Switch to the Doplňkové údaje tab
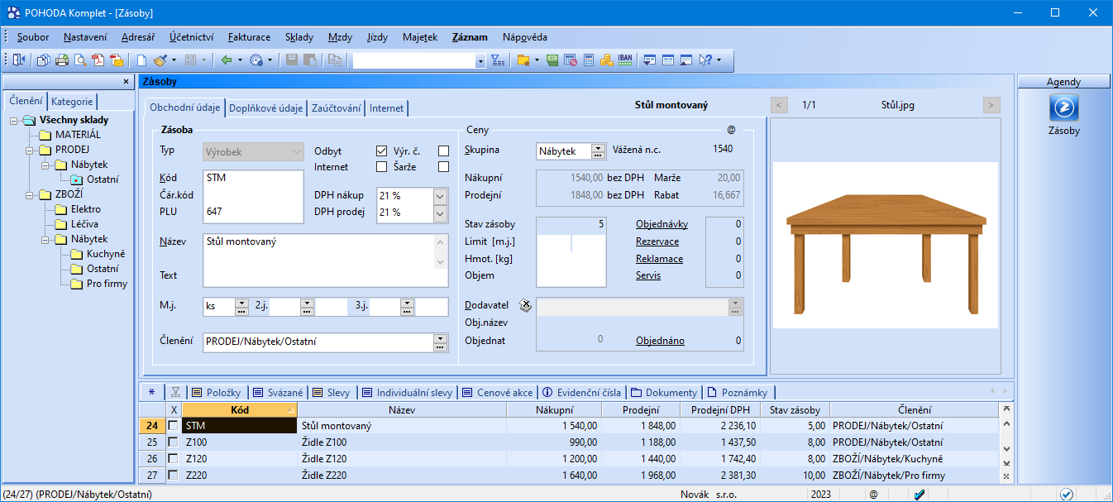Viewport: 1113px width, 502px height. point(265,108)
